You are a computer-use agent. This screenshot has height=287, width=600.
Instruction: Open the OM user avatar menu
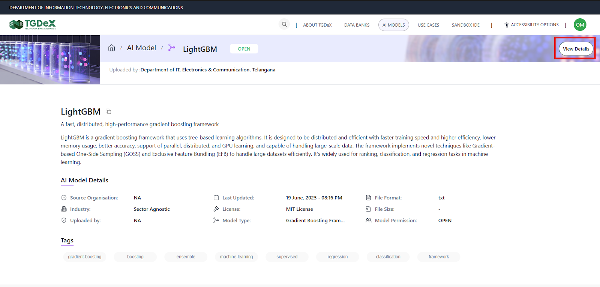[580, 25]
